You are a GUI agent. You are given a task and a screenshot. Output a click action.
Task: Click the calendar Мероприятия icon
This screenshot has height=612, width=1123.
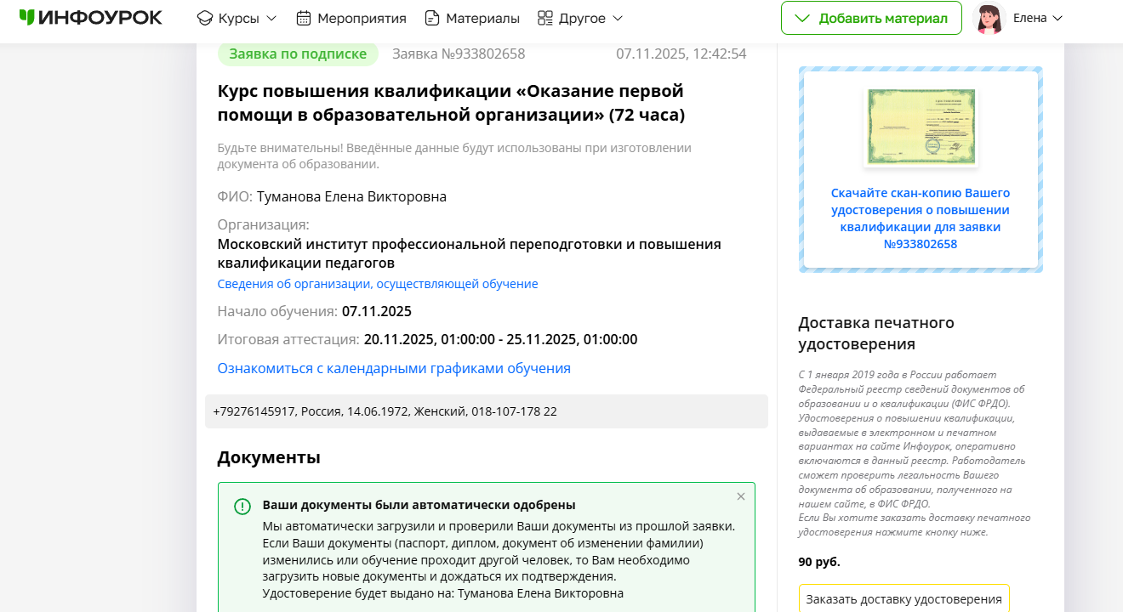(x=304, y=18)
